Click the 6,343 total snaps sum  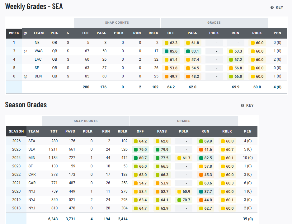53,219
